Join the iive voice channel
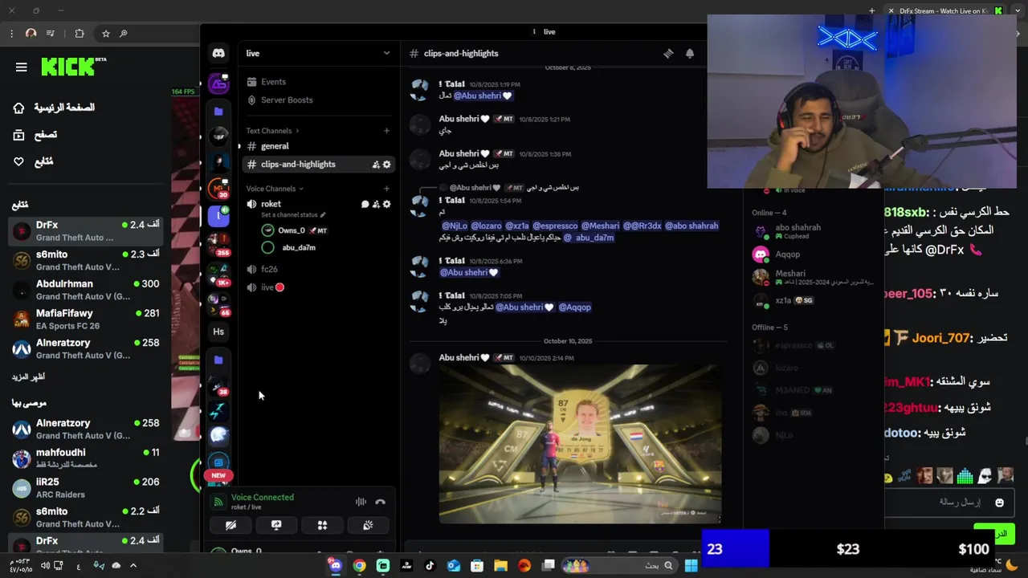The width and height of the screenshot is (1028, 578). pos(317,287)
